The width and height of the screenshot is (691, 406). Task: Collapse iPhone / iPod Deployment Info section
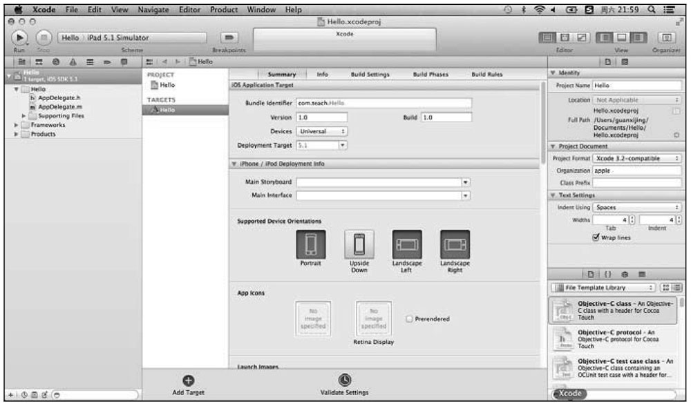point(234,164)
